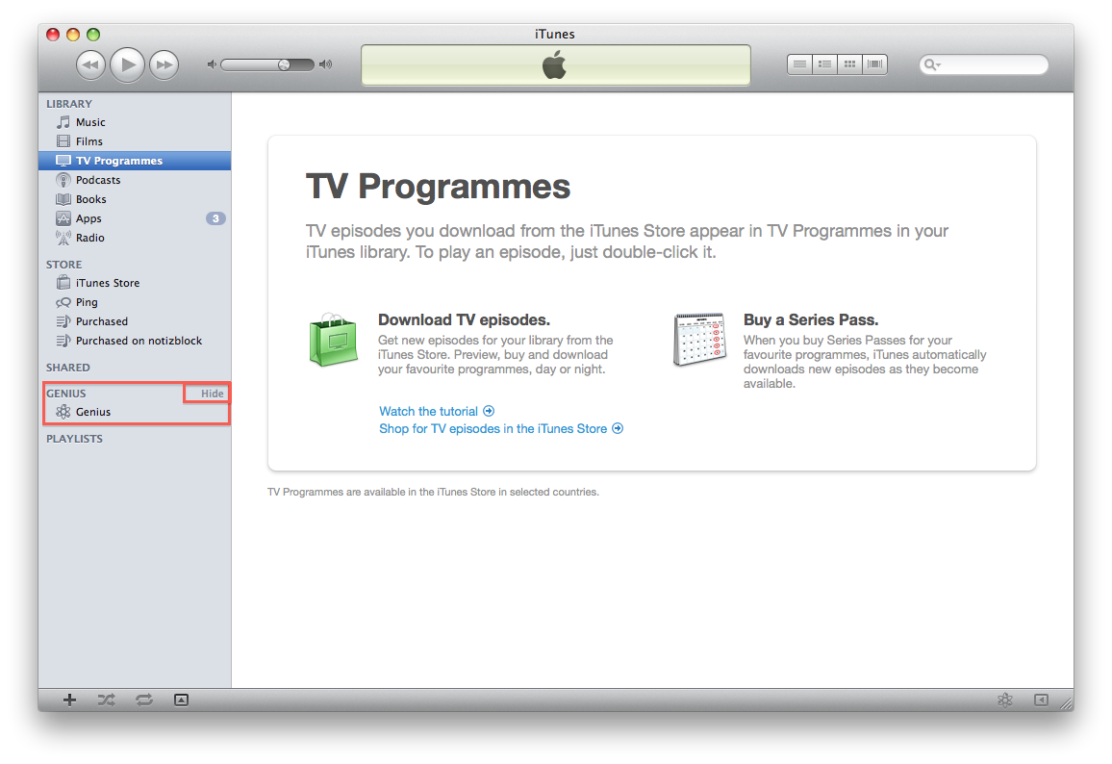Viewport: 1112px width, 764px height.
Task: Skip to next track with fast-forward button
Action: tap(164, 64)
